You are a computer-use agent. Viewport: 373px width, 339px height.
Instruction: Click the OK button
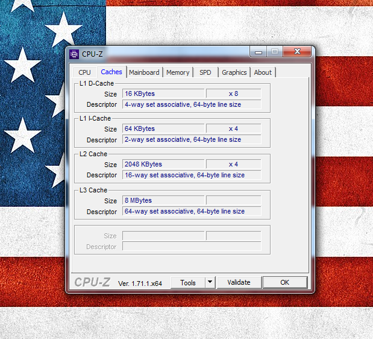285,282
